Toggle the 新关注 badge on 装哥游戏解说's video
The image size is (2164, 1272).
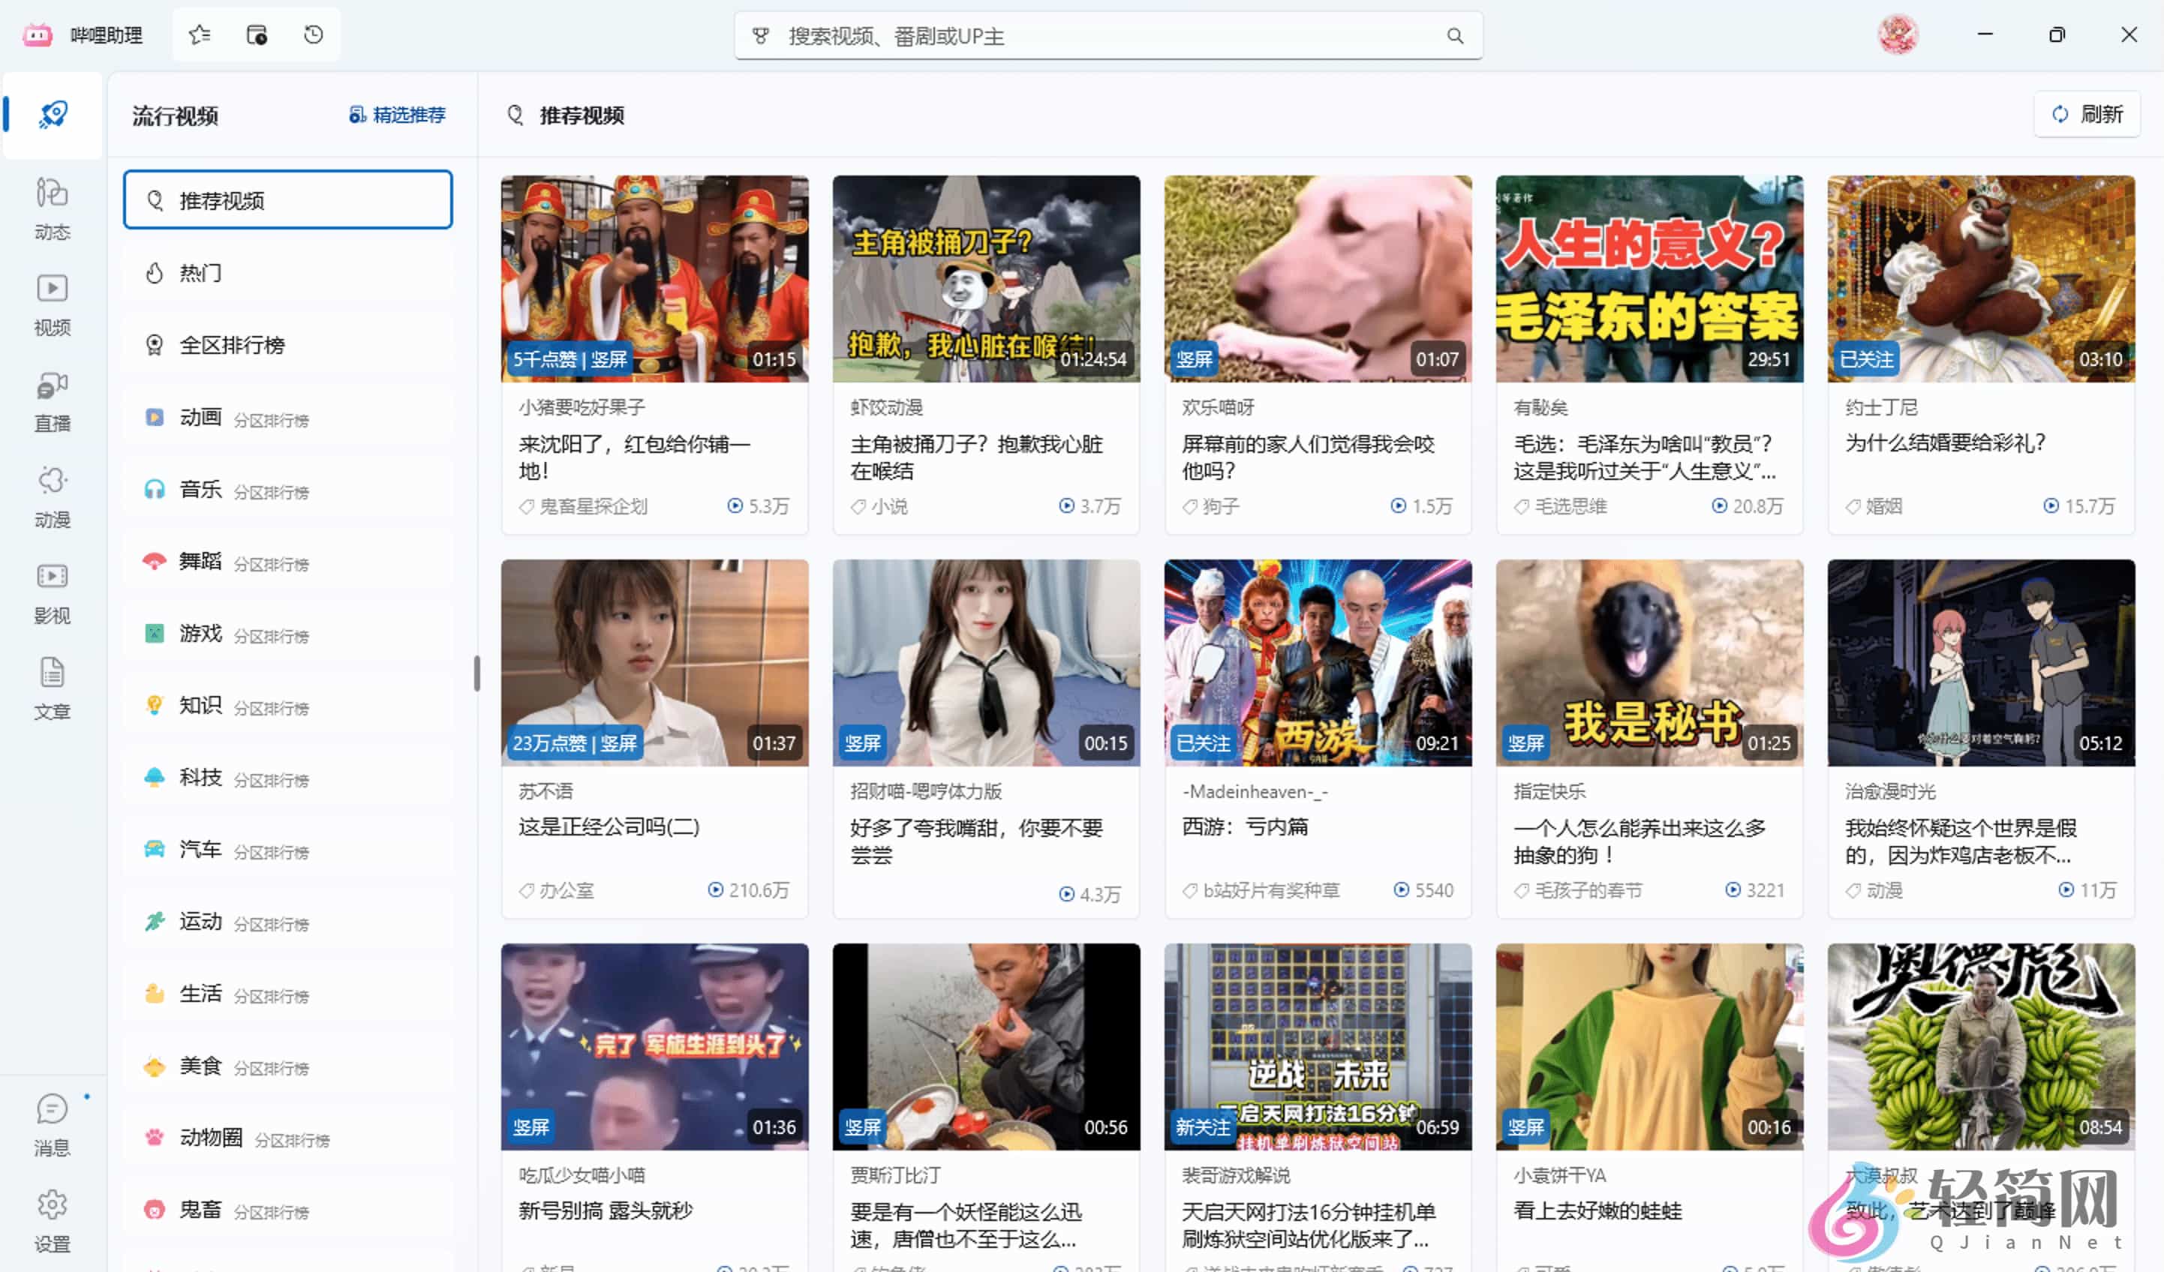click(1204, 1128)
